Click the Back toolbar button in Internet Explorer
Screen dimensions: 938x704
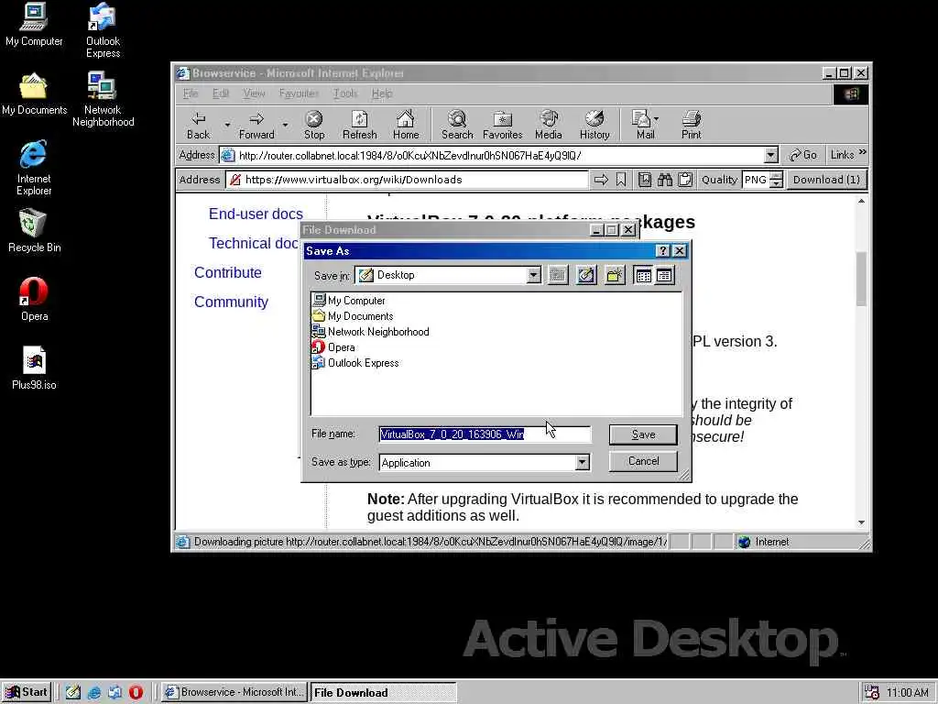point(199,125)
